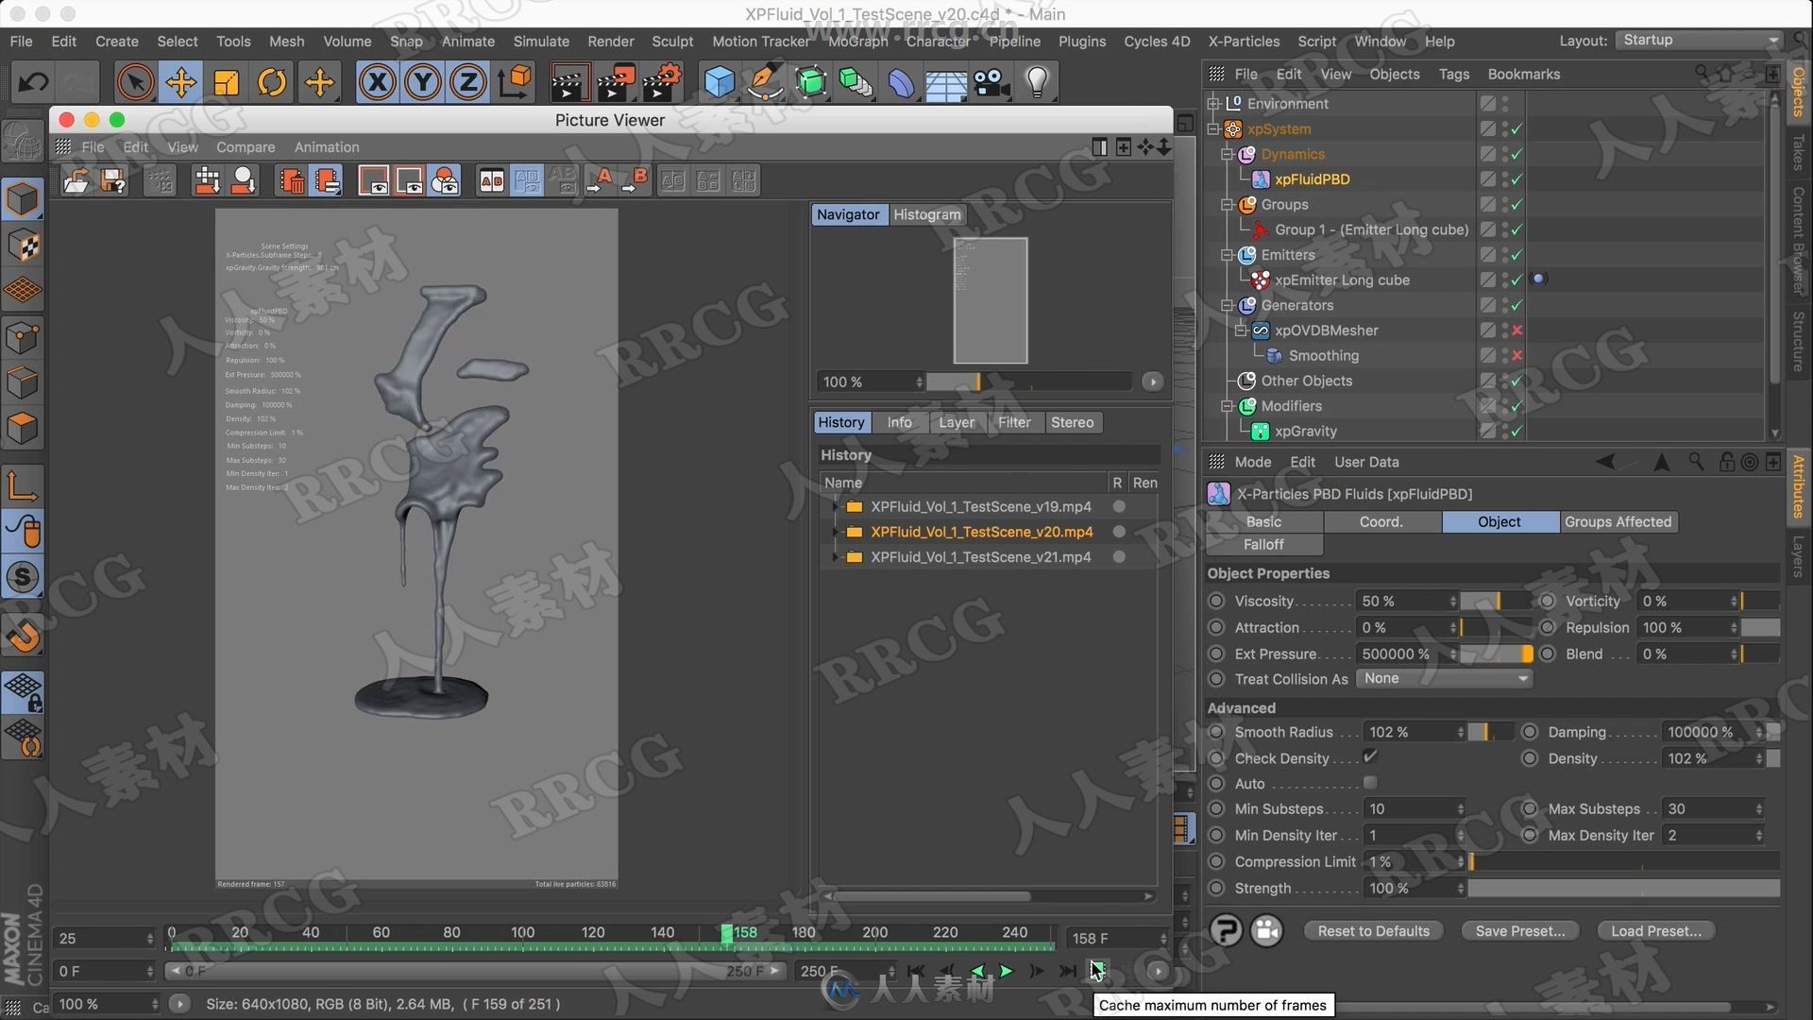Open the Simulate menu
The image size is (1813, 1020).
(541, 42)
